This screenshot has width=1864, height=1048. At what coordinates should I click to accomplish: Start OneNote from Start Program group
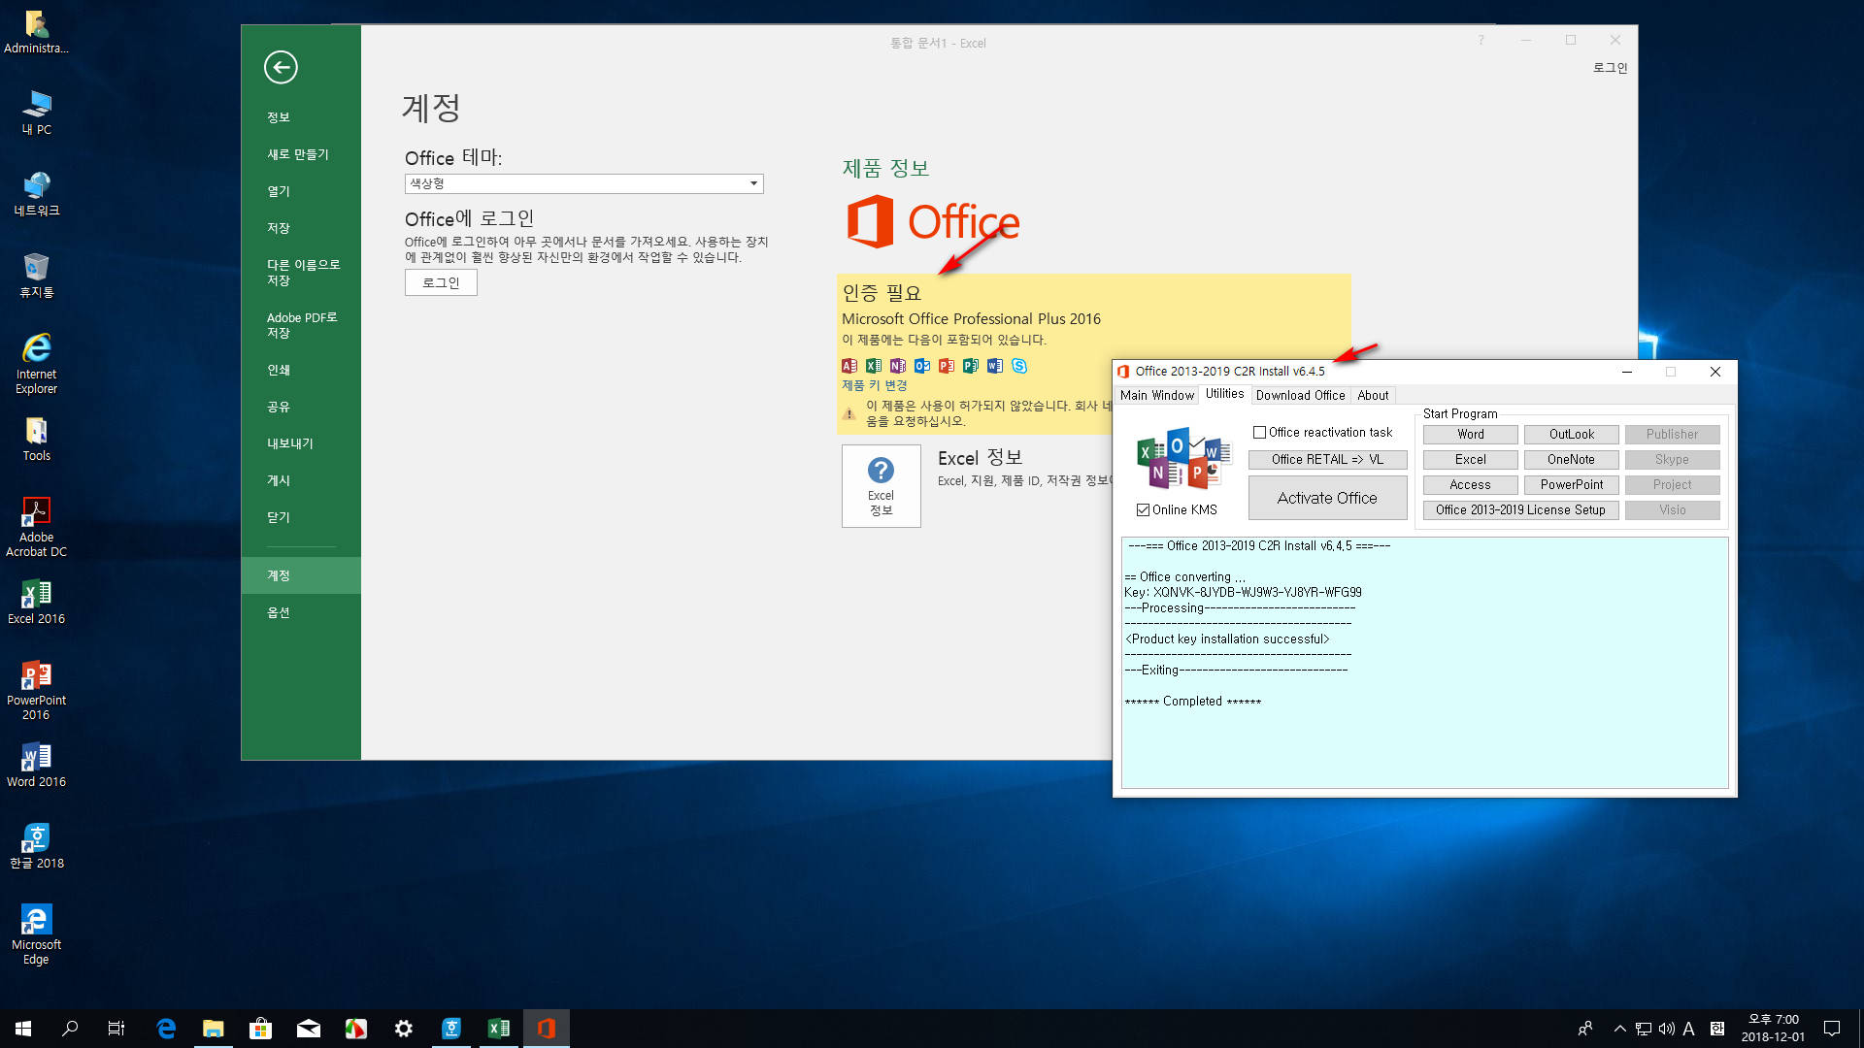tap(1571, 460)
